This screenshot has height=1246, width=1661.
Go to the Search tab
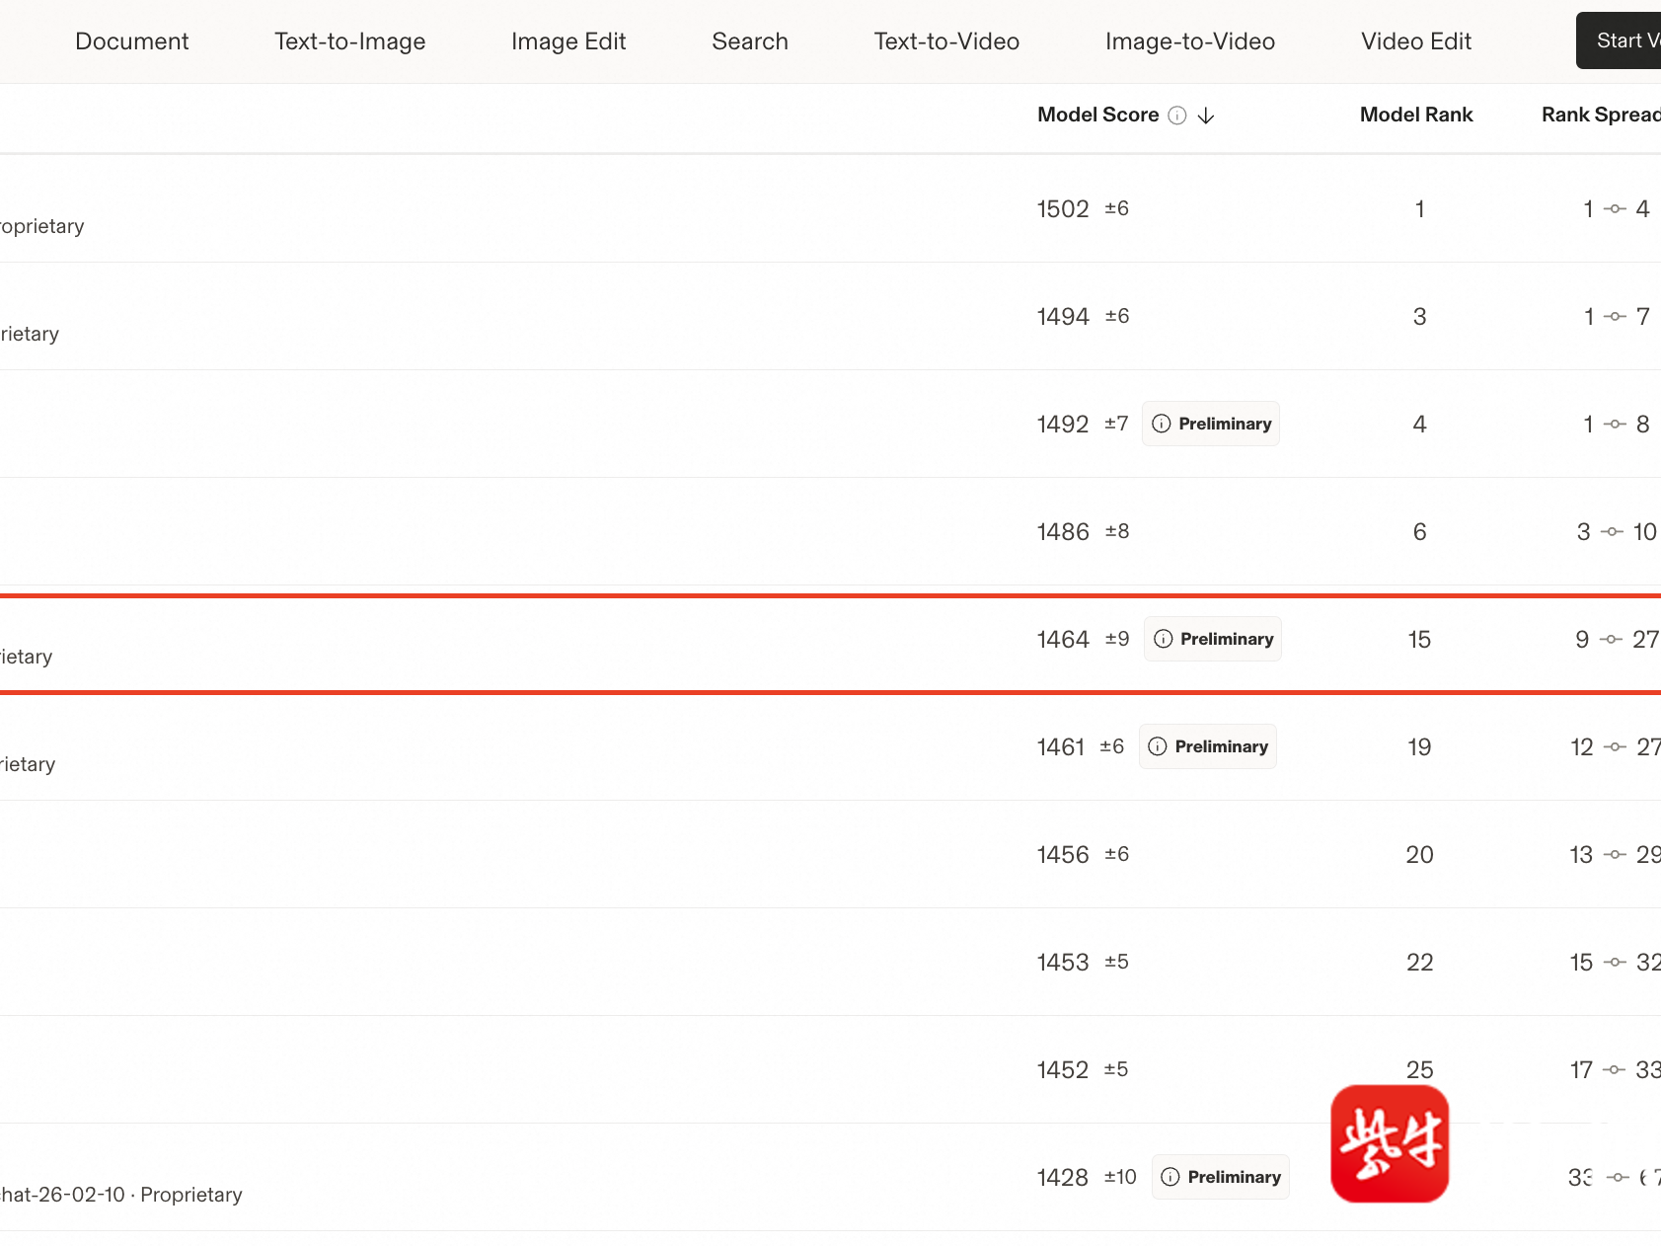(750, 41)
